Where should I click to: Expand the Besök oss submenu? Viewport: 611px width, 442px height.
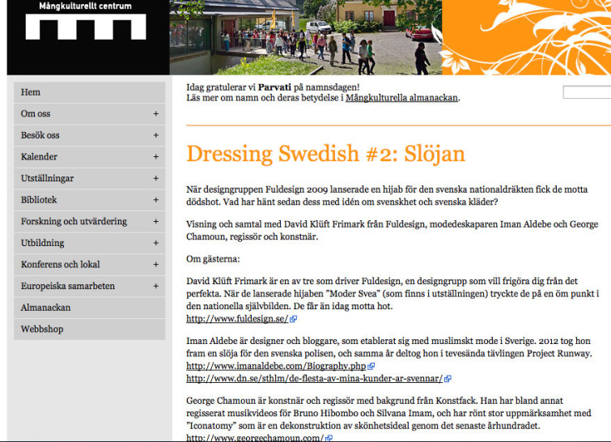tap(155, 135)
